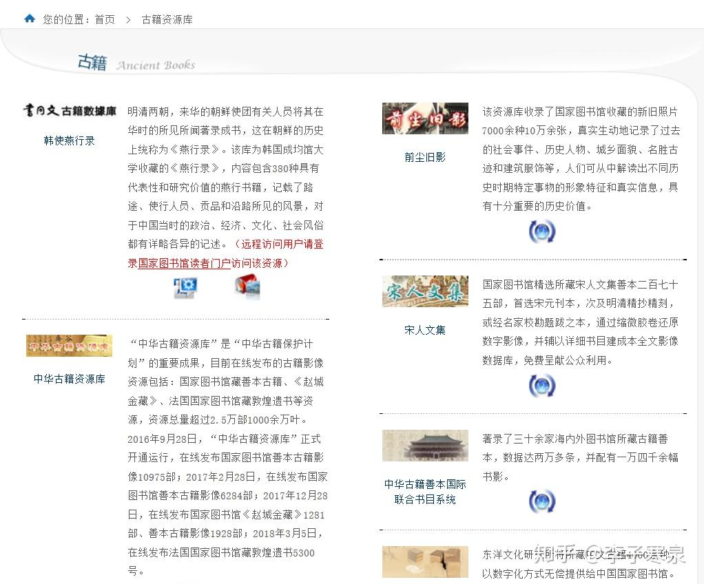This screenshot has height=584, width=704.
Task: Click the 书同文古籍数据库 logo image
Action: tap(70, 110)
